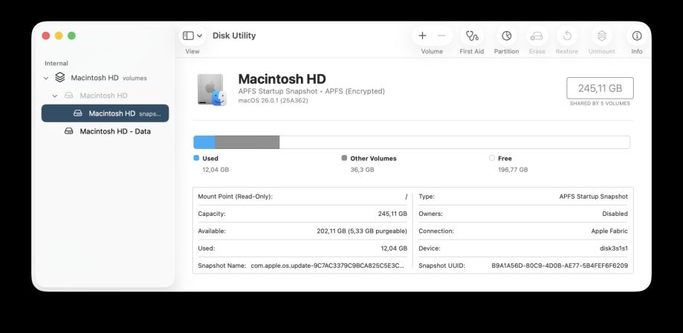This screenshot has height=333, width=683.
Task: Click the Mount Point (Read-Only) label
Action: click(235, 197)
